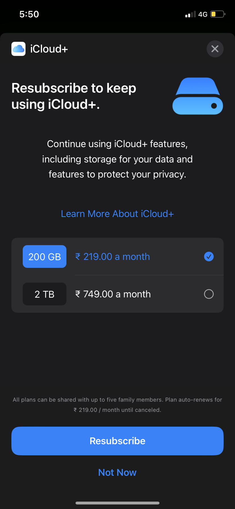The image size is (235, 509).
Task: Tap the iCloud+ title text
Action: 49,49
